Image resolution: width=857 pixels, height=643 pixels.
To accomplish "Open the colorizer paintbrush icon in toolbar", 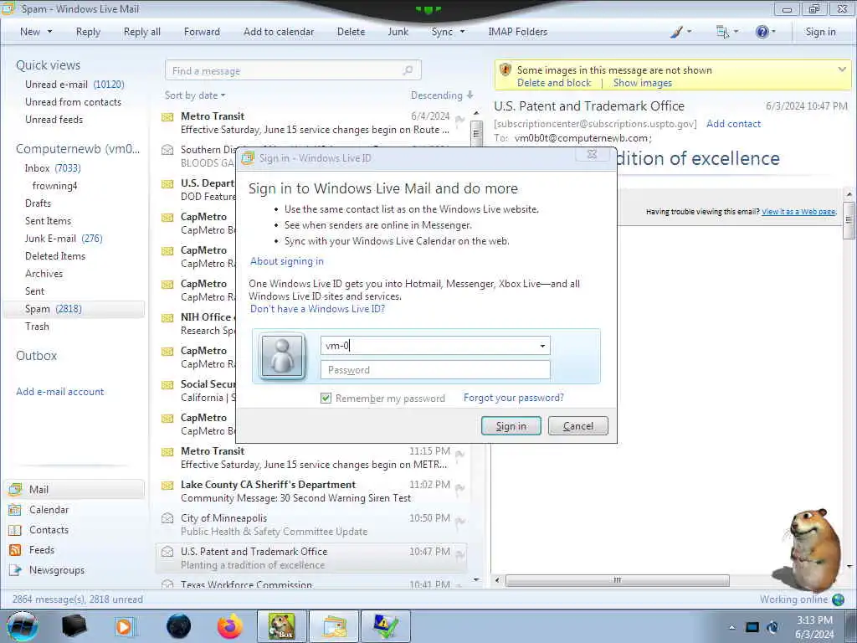I will (x=676, y=32).
